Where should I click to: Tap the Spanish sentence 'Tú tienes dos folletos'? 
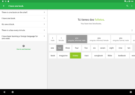[x=91, y=20]
